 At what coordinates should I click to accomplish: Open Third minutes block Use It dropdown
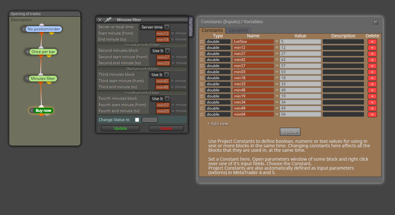(160, 75)
